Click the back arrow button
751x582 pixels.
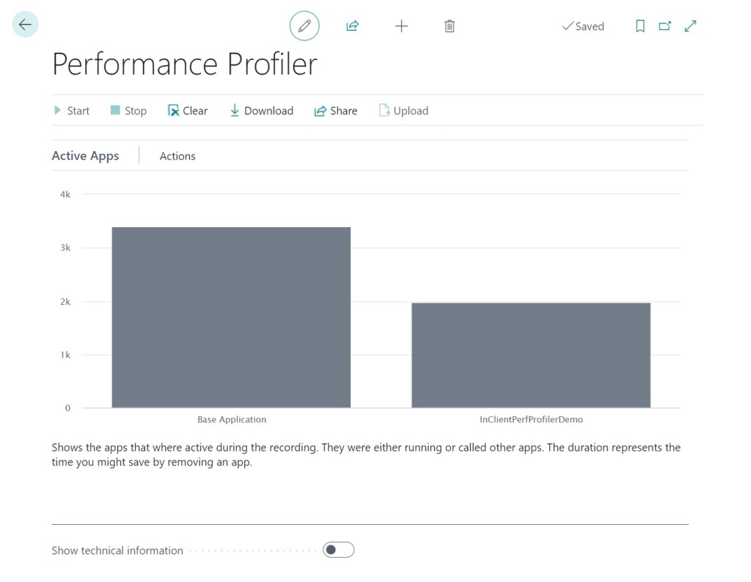click(26, 25)
